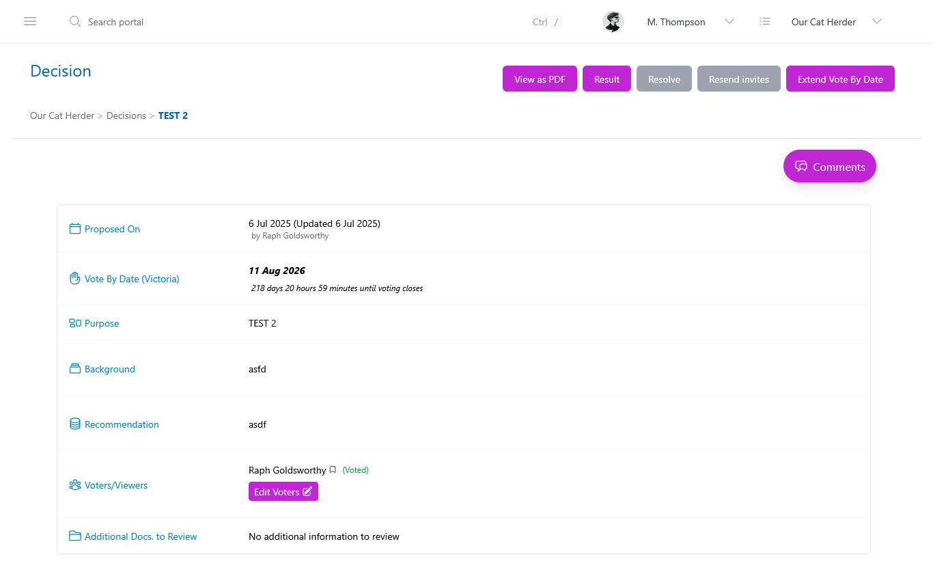This screenshot has height=576, width=933.
Task: Open the M. Thompson account dropdown
Action: [729, 21]
